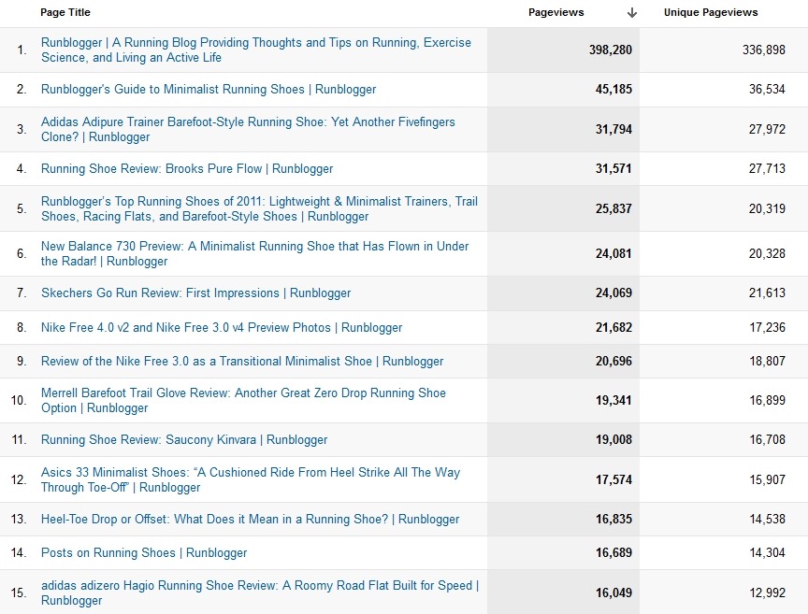Viewport: 808px width, 614px height.
Task: Open the New Balance 730 Preview link
Action: click(255, 253)
